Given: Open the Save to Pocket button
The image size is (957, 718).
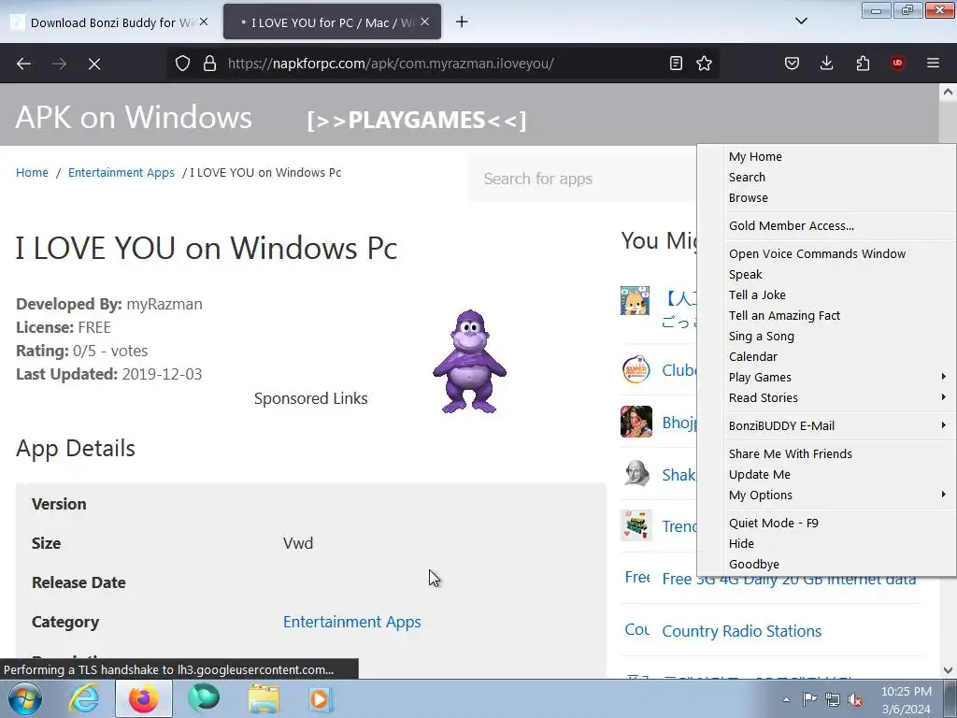Looking at the screenshot, I should point(792,63).
